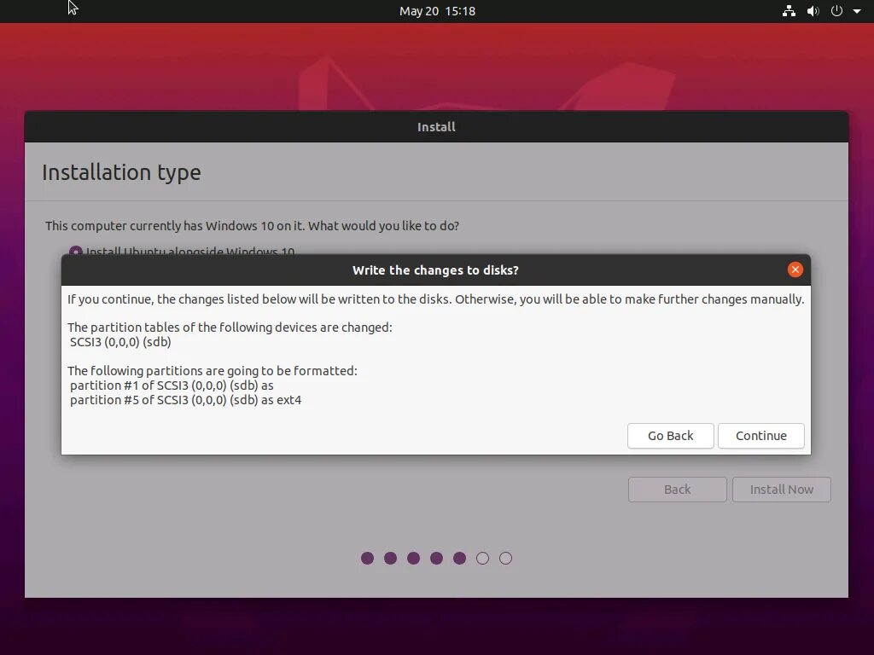The image size is (874, 655).
Task: Click 'The following partitions are going to be formatted' text
Action: [x=213, y=371]
